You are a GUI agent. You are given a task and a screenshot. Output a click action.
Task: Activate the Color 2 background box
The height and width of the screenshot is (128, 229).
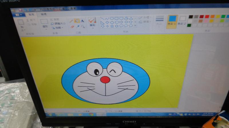pyautogui.click(x=182, y=20)
